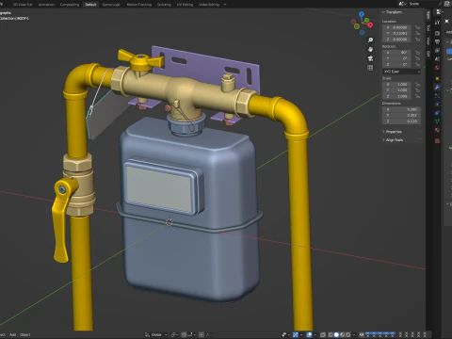Open the View Layer properties tab
Image resolution: width=452 pixels, height=339 pixels.
(x=437, y=50)
